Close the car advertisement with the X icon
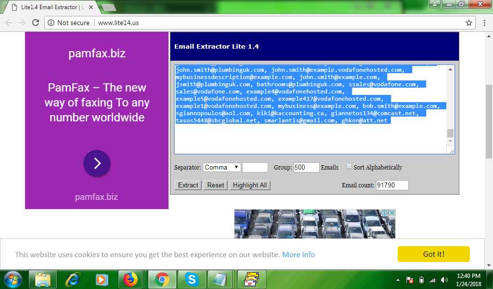The width and height of the screenshot is (493, 289). [392, 213]
